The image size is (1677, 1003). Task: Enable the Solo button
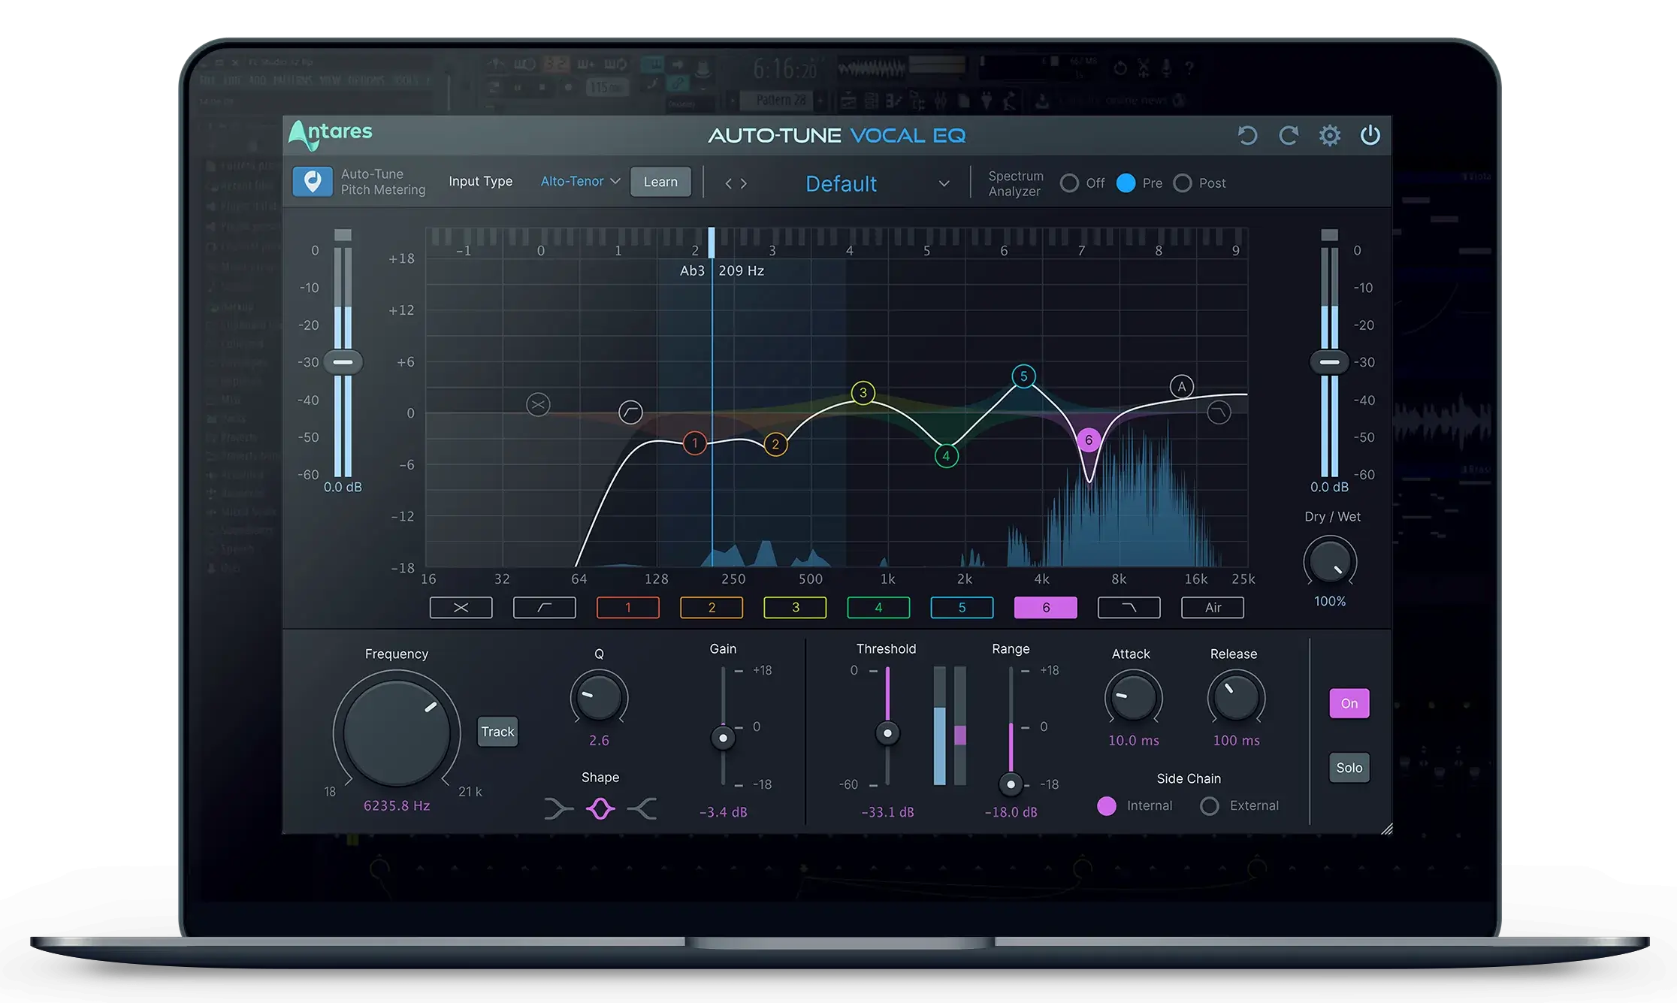click(1349, 768)
